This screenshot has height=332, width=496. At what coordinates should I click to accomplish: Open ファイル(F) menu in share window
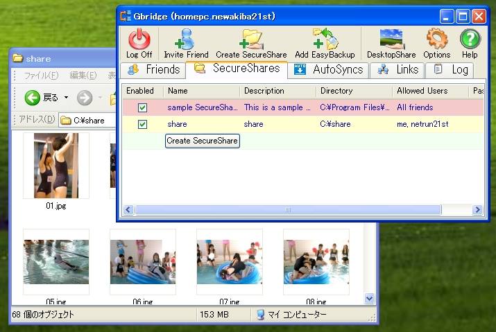tap(42, 76)
